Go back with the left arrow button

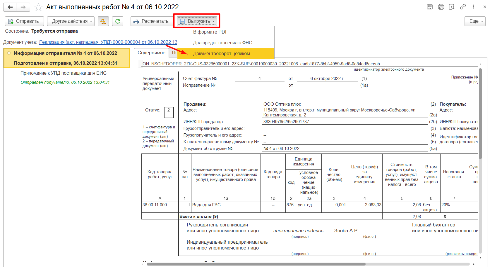(10, 7)
